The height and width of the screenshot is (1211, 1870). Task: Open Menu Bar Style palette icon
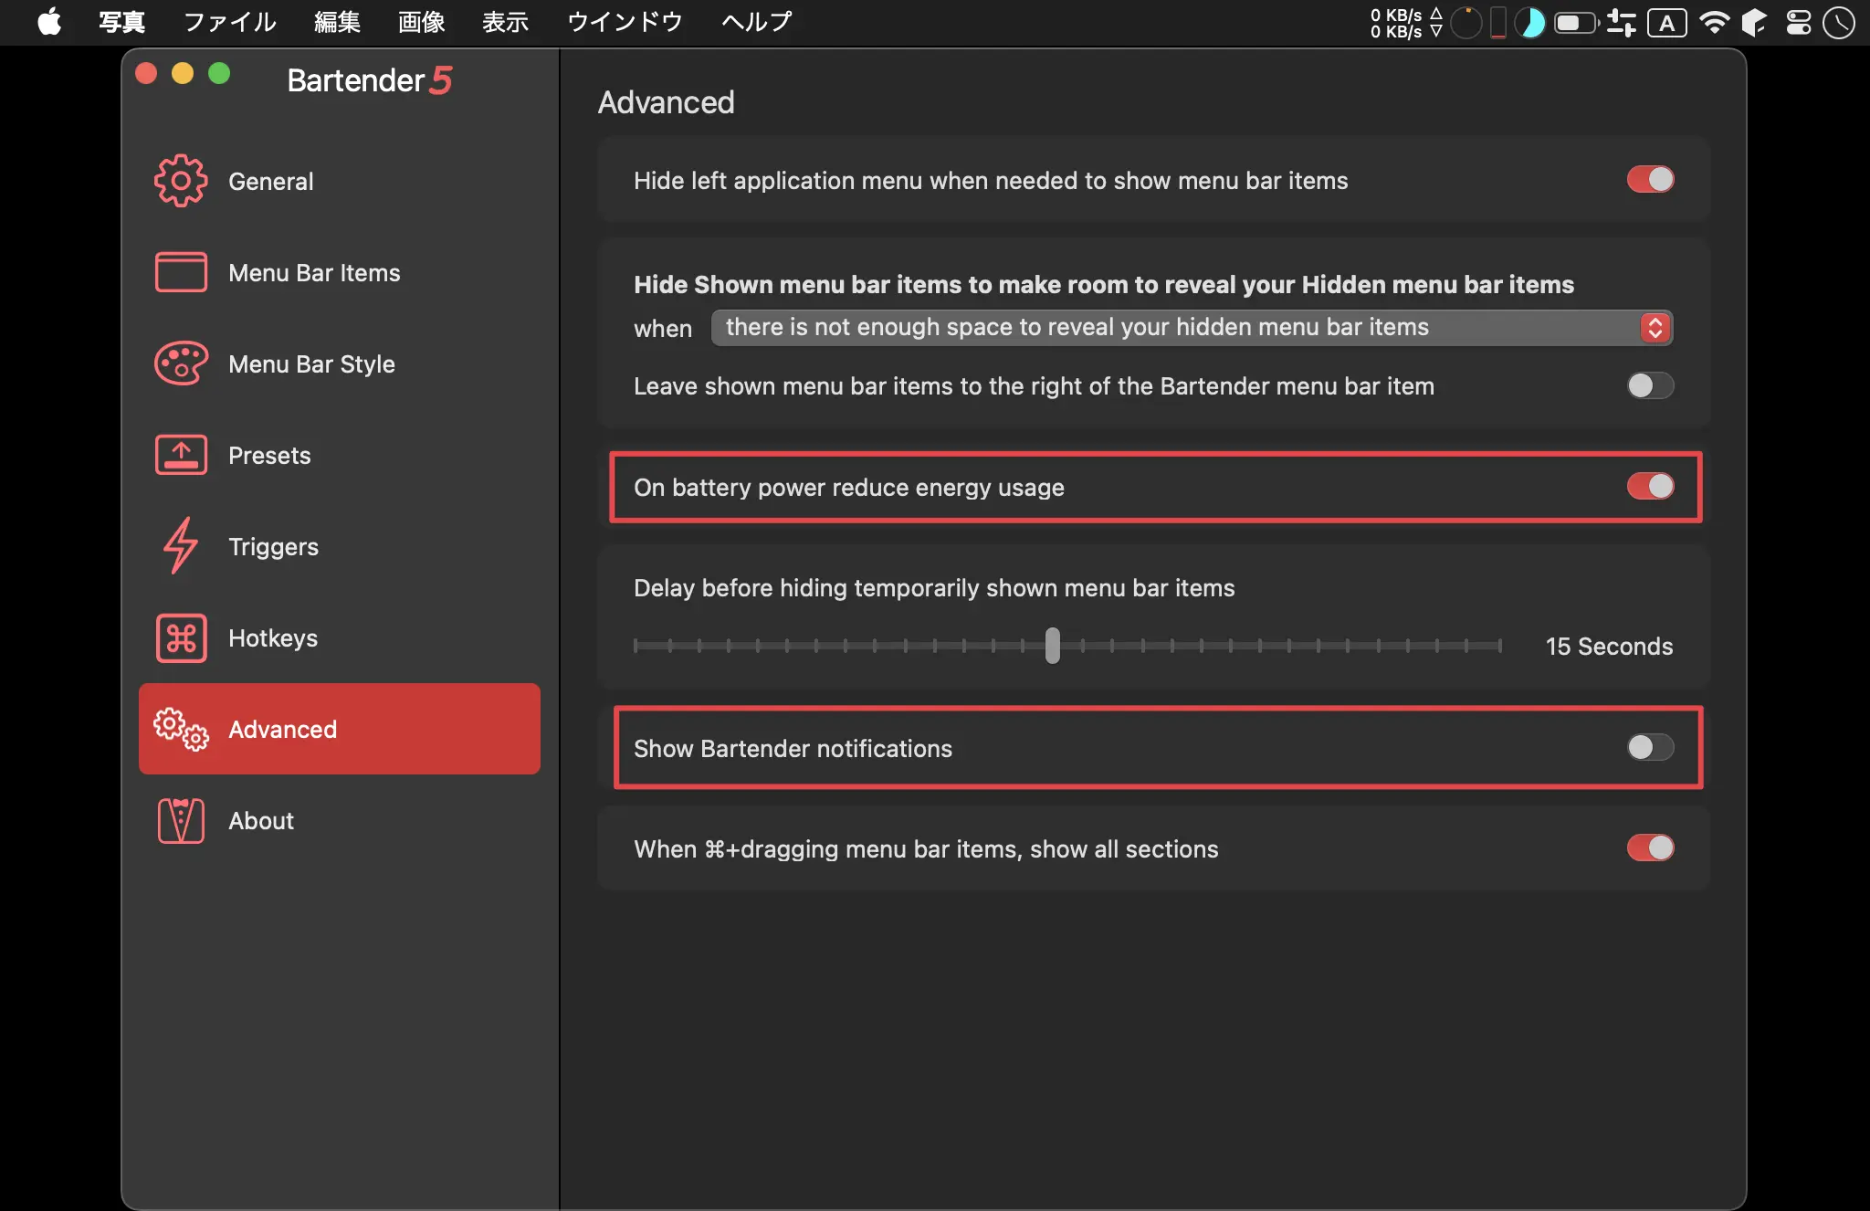[x=181, y=363]
